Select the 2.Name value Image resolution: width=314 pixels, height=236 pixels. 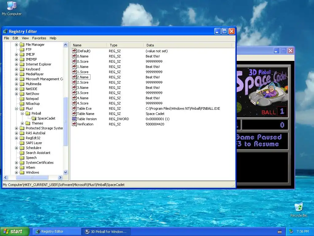coord(83,77)
